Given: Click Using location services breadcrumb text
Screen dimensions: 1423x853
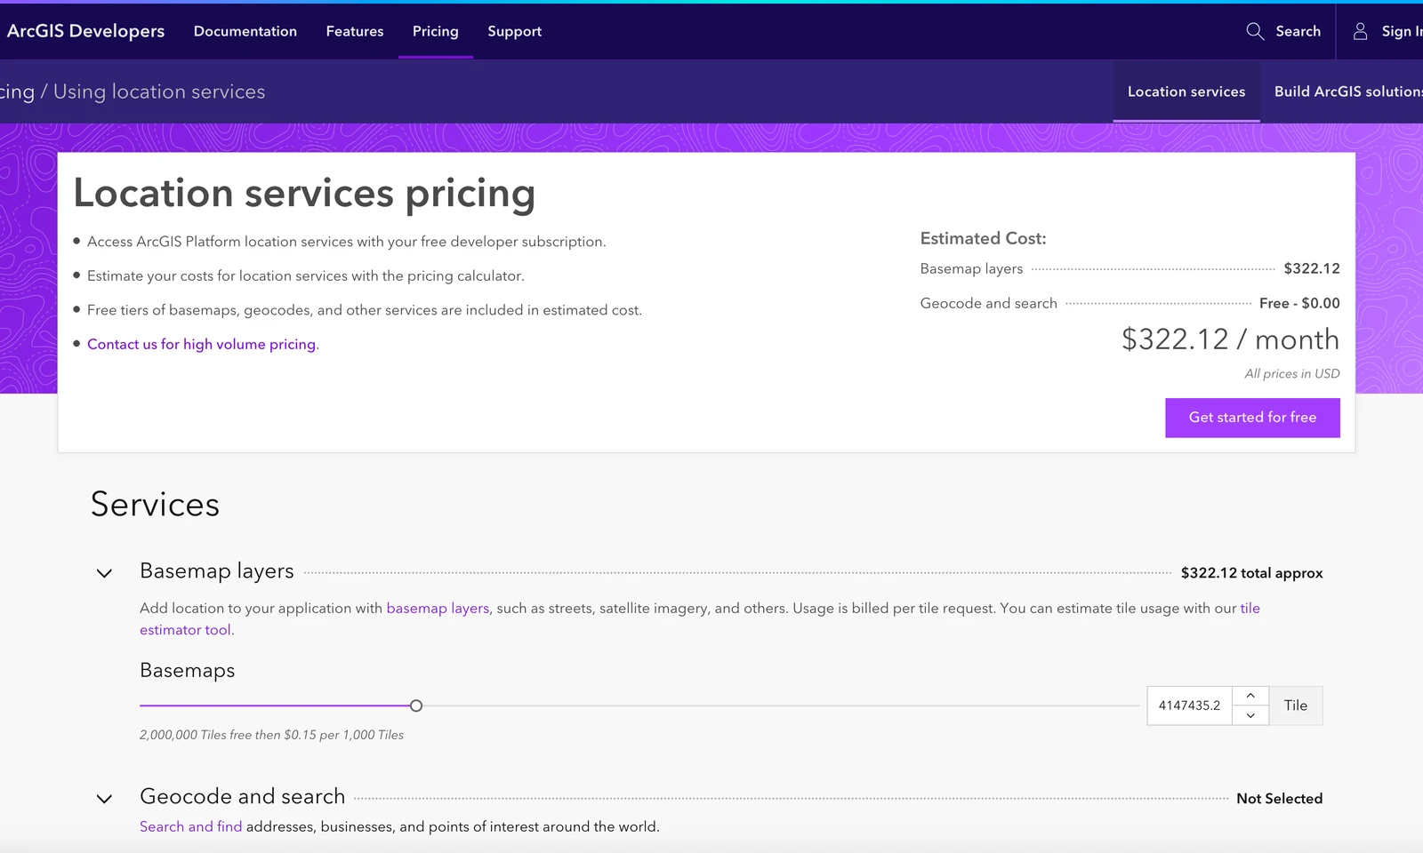Looking at the screenshot, I should click(x=159, y=92).
